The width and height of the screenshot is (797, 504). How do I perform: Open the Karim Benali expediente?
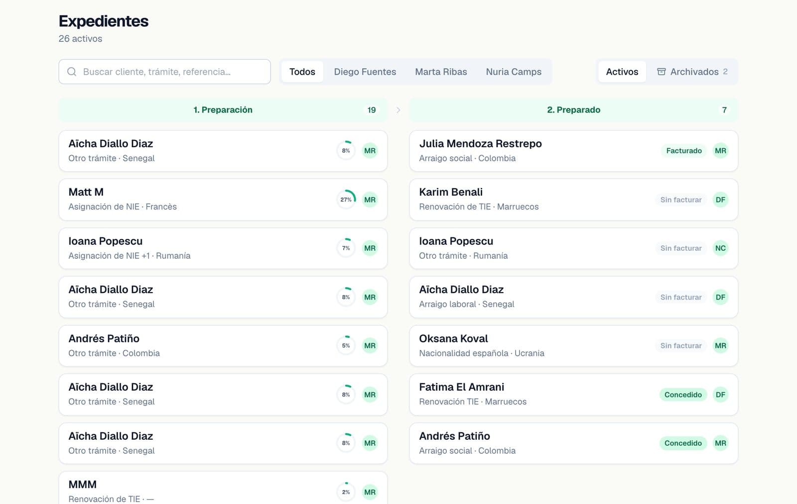coord(574,200)
